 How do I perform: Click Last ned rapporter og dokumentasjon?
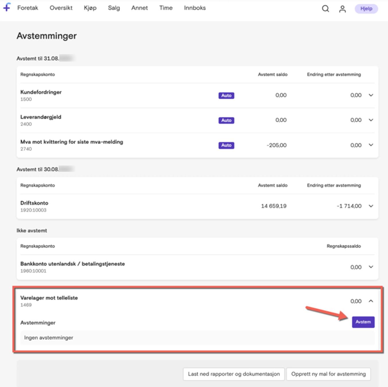(234, 374)
